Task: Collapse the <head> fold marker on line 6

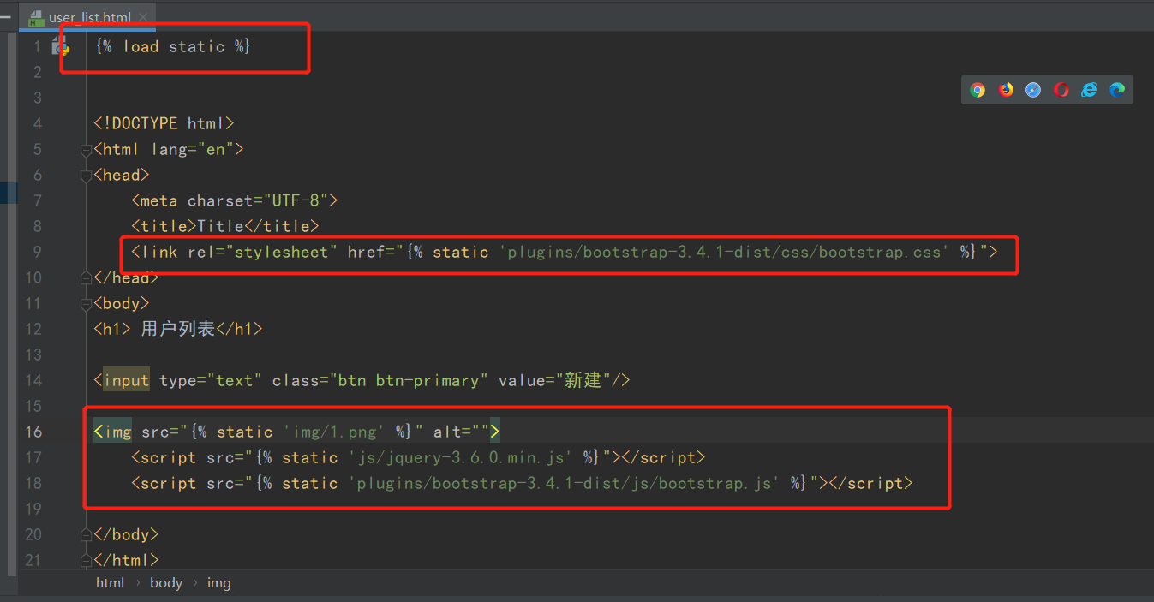Action: click(x=86, y=176)
